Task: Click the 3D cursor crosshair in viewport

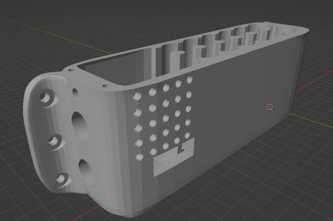Action: coord(269,107)
